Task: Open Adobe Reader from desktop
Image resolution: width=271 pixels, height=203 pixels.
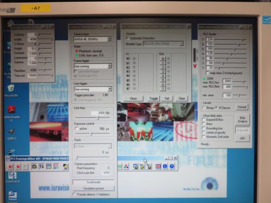Action: 12,109
